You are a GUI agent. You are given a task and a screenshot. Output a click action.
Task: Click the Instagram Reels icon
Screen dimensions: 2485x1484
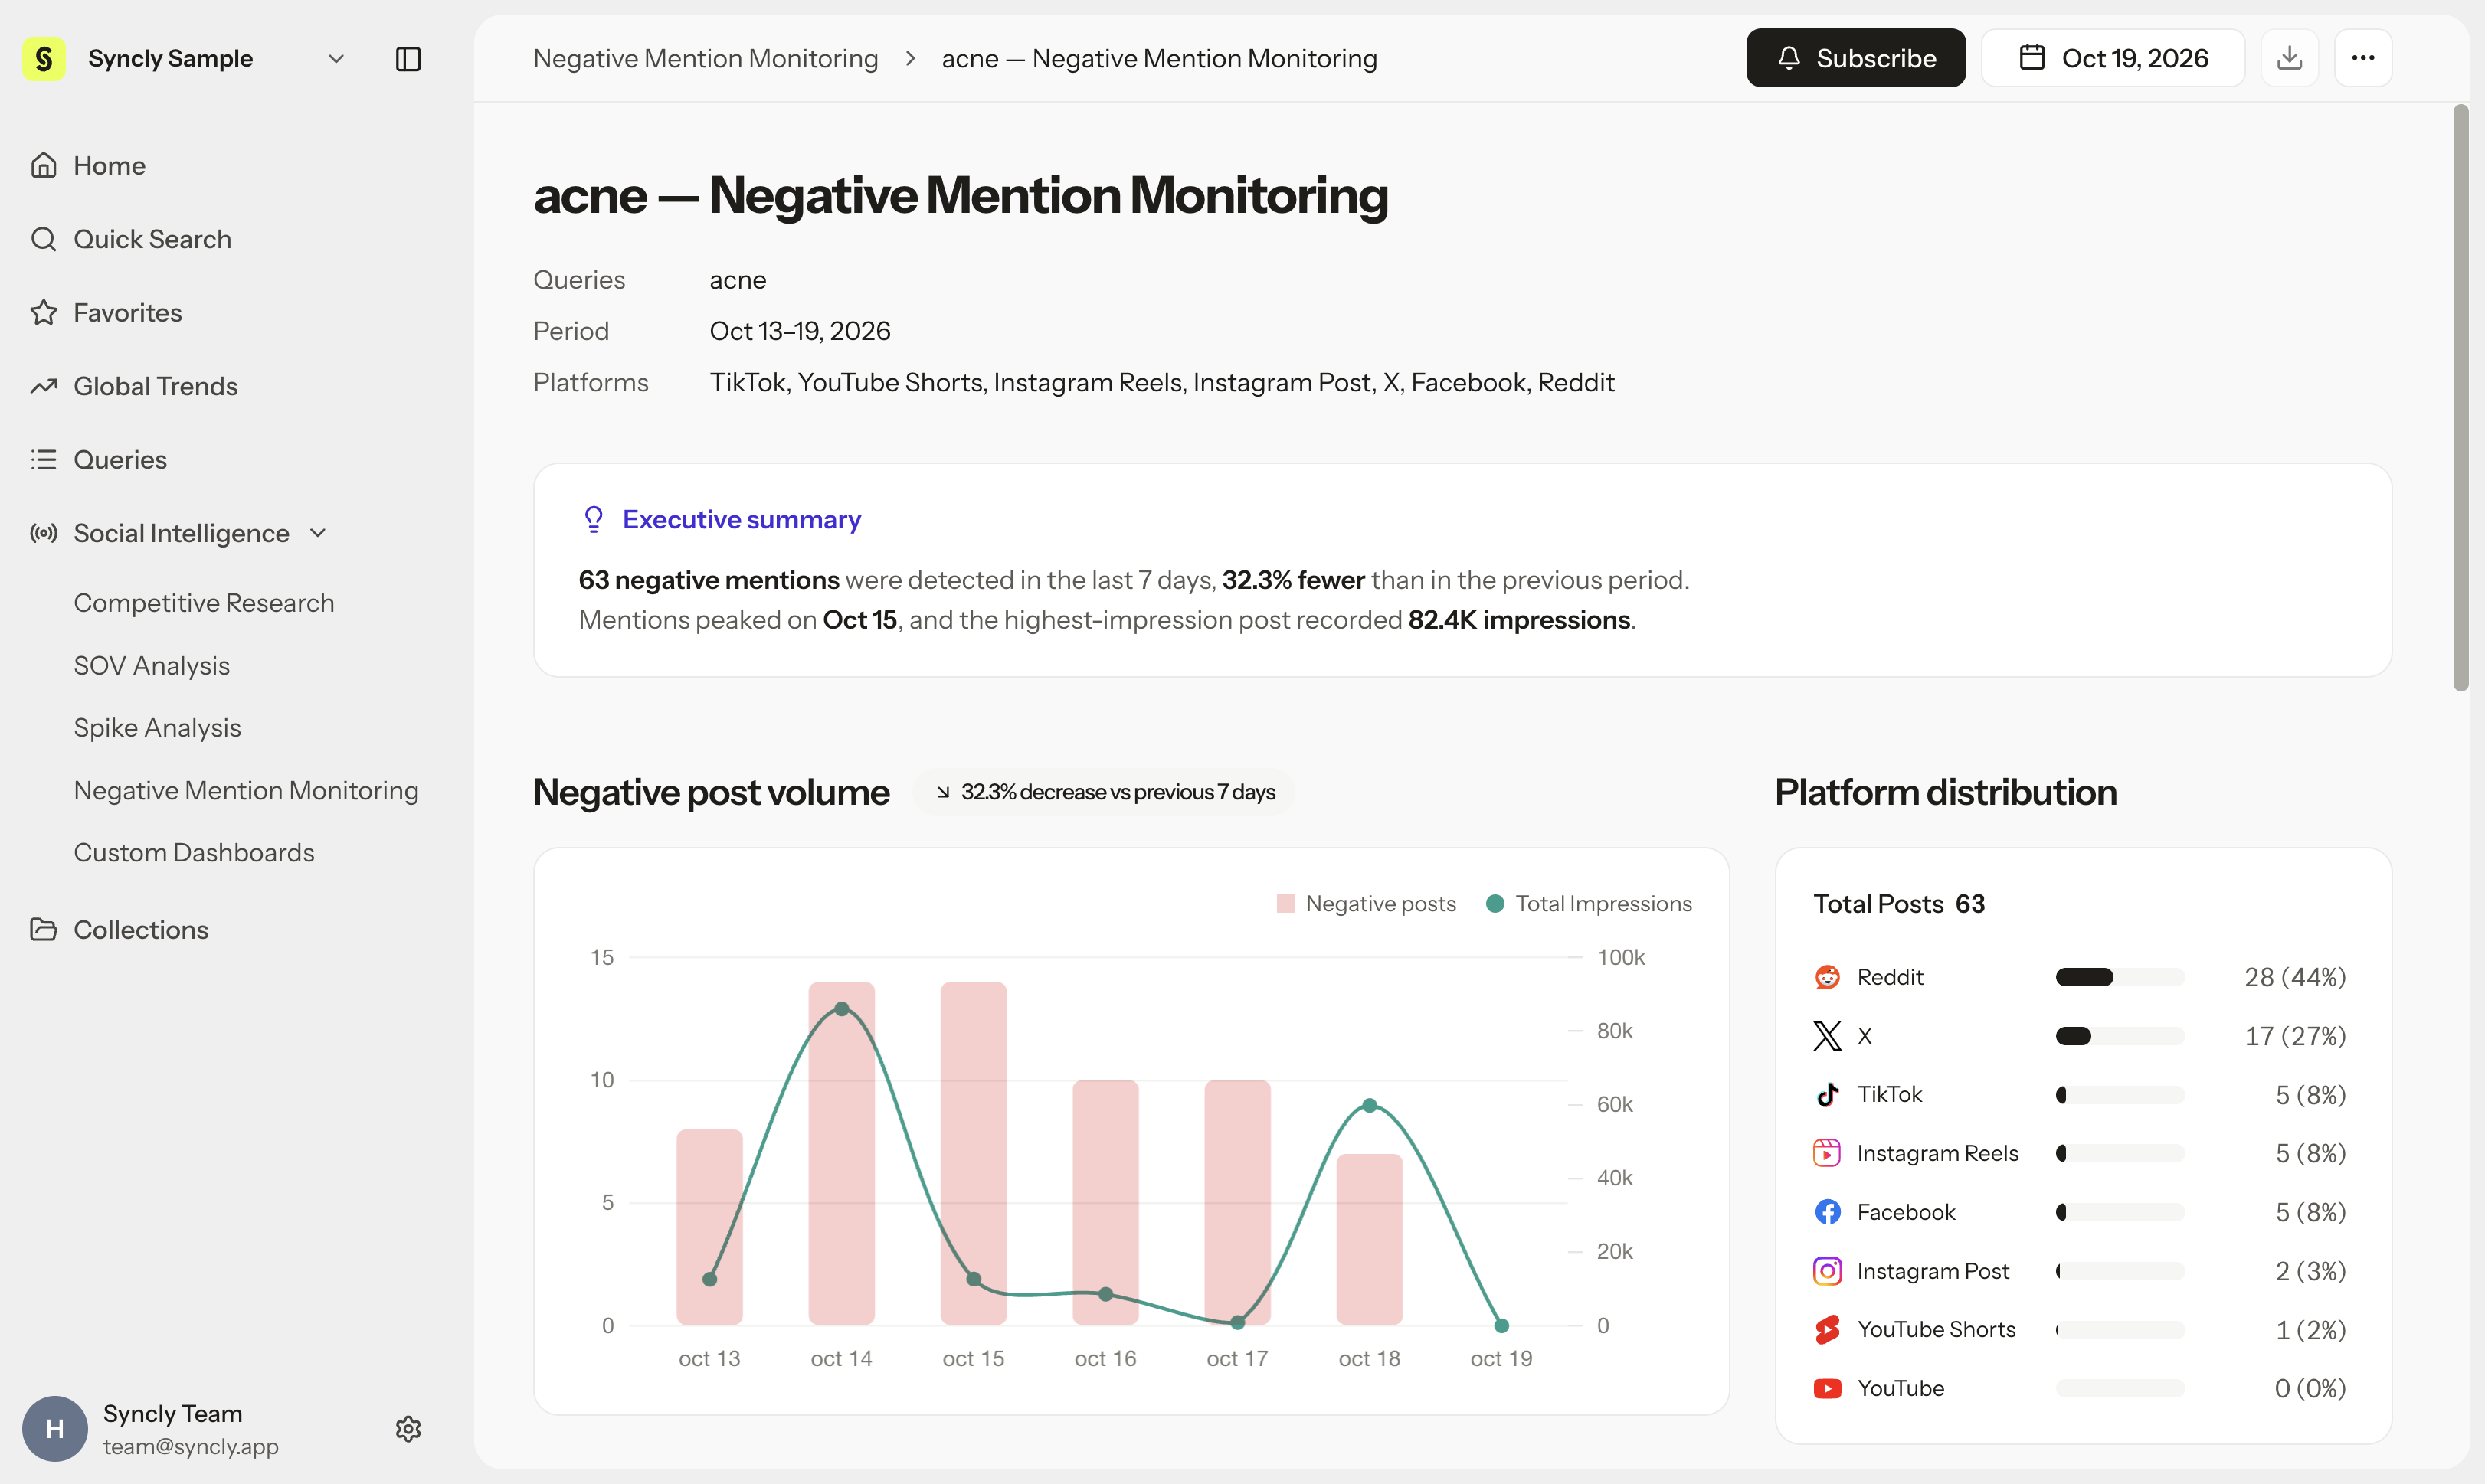(x=1827, y=1153)
